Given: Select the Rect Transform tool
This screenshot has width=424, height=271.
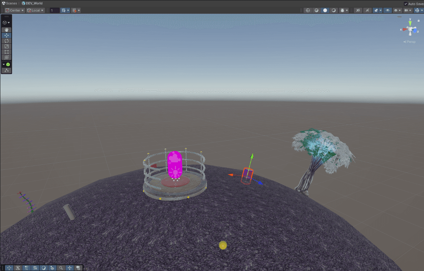Looking at the screenshot, I should [6, 52].
